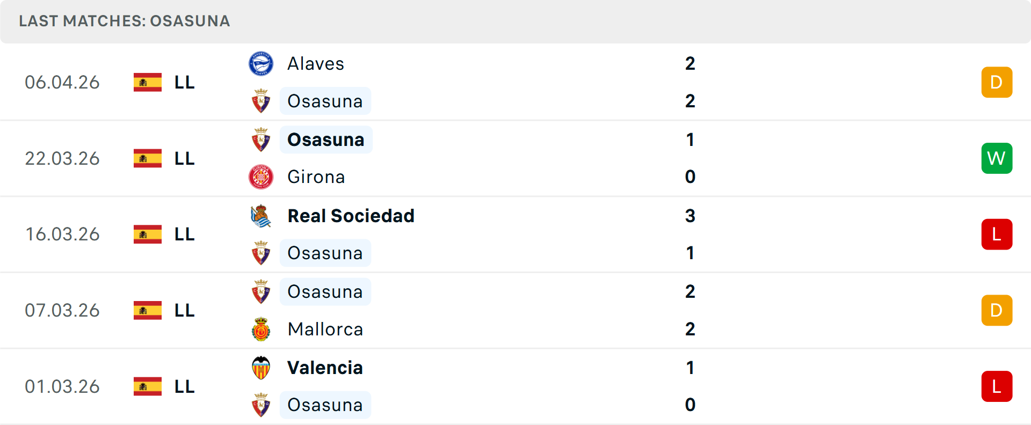1031x425 pixels.
Task: Click the Osasuna crest beside the Girona match
Action: coord(261,140)
